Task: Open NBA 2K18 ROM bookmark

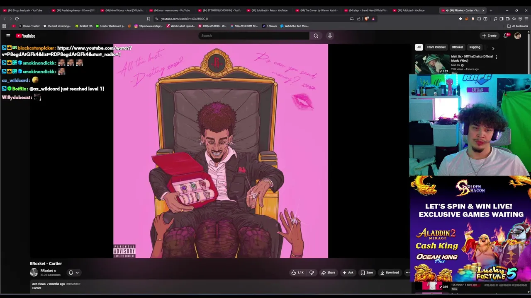Action: click(244, 26)
